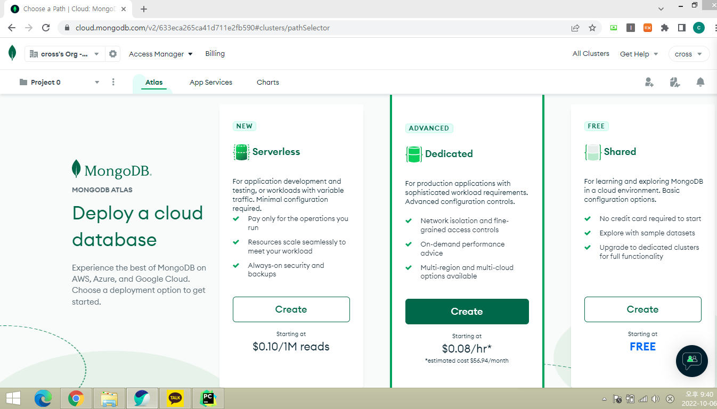
Task: Click the "Serverless" plan heading
Action: pos(276,152)
